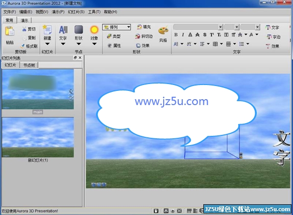
Task: Click the bullet list icon
Action: 242,44
